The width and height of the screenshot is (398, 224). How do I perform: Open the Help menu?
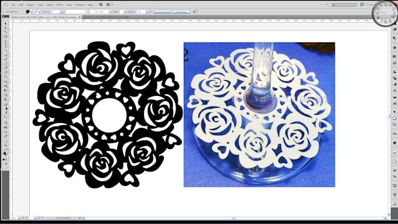tap(90, 5)
